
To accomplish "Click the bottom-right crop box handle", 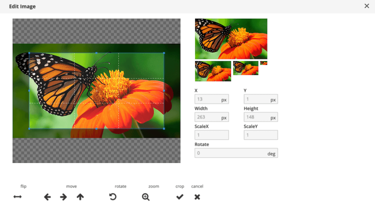I will pos(164,129).
